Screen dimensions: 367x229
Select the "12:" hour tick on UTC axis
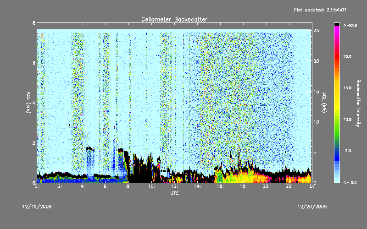click(174, 186)
